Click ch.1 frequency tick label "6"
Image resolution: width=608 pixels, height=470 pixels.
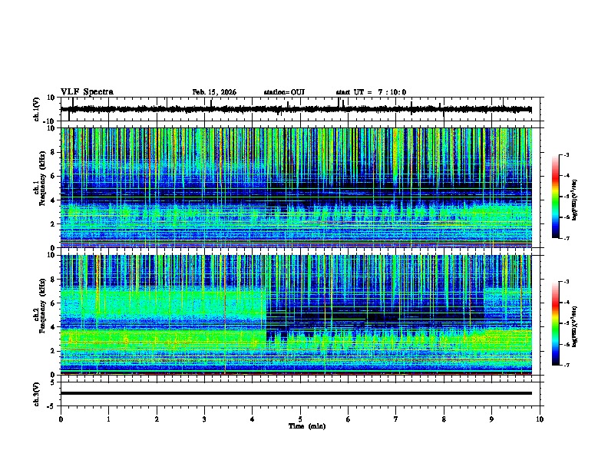pos(54,176)
